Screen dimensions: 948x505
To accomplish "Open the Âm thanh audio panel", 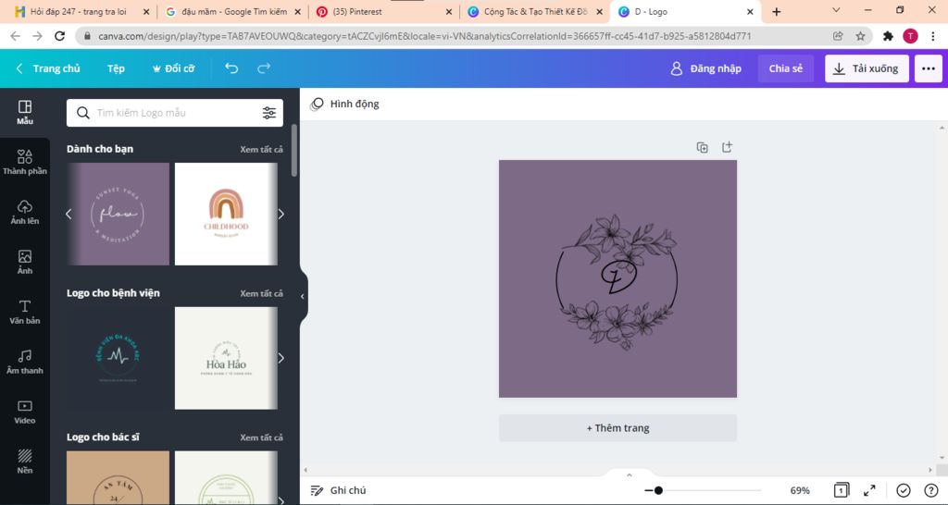I will coord(25,362).
